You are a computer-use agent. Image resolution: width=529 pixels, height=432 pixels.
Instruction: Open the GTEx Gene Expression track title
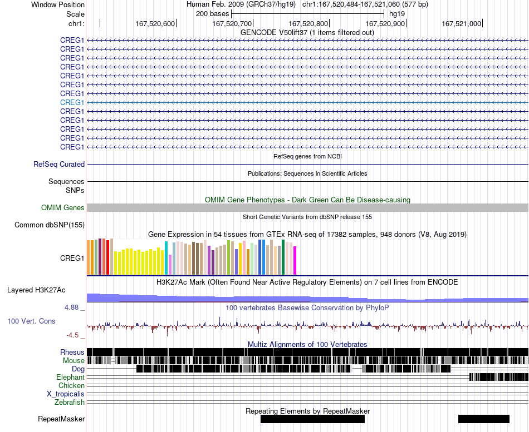[x=307, y=234]
